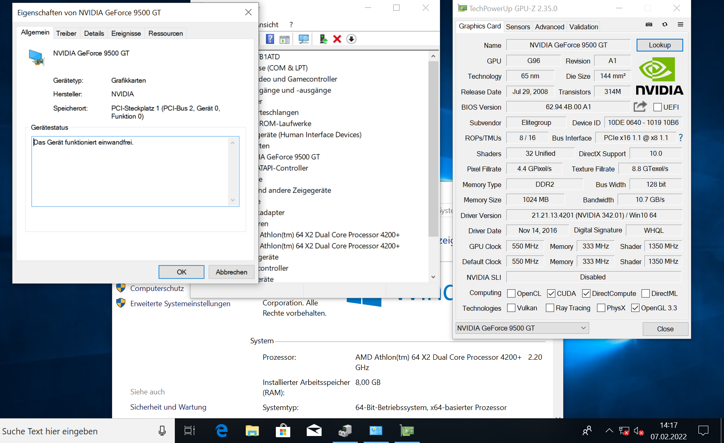Click the taskbar microphone search icon
Image resolution: width=724 pixels, height=443 pixels.
[x=162, y=431]
